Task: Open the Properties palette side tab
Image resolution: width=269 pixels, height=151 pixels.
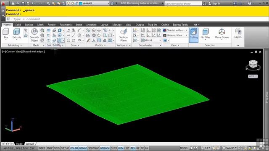Action: coord(267,97)
